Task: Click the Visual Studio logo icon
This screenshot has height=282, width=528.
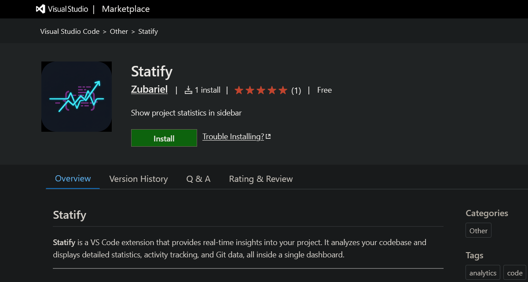Action: pos(40,8)
